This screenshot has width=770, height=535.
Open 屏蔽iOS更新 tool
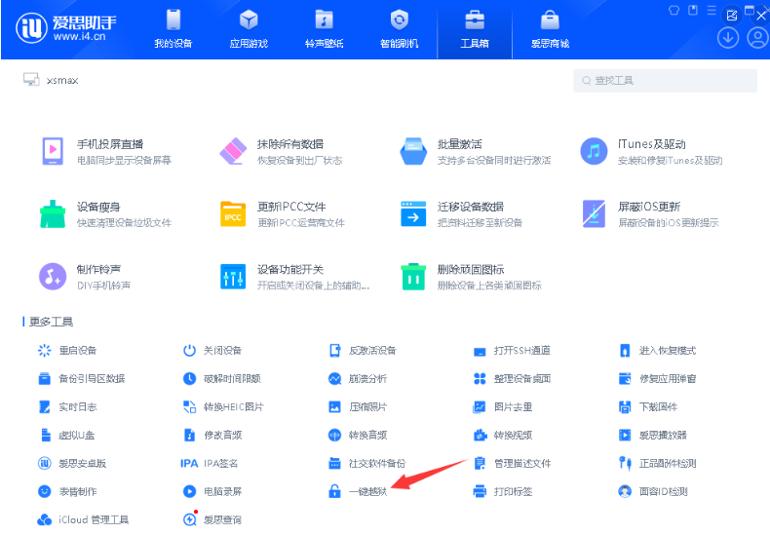tap(650, 214)
